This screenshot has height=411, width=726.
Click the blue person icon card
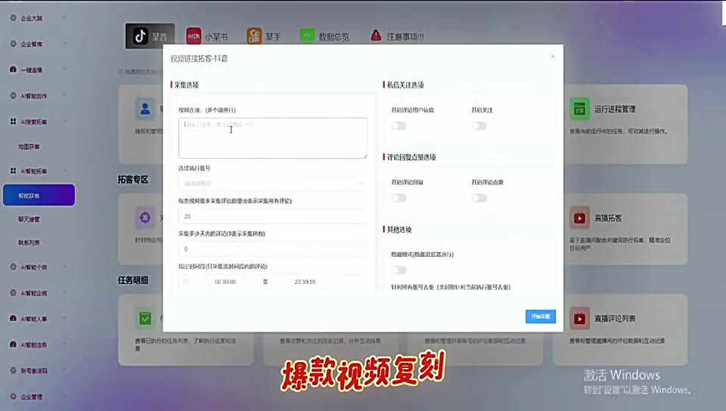click(x=145, y=109)
